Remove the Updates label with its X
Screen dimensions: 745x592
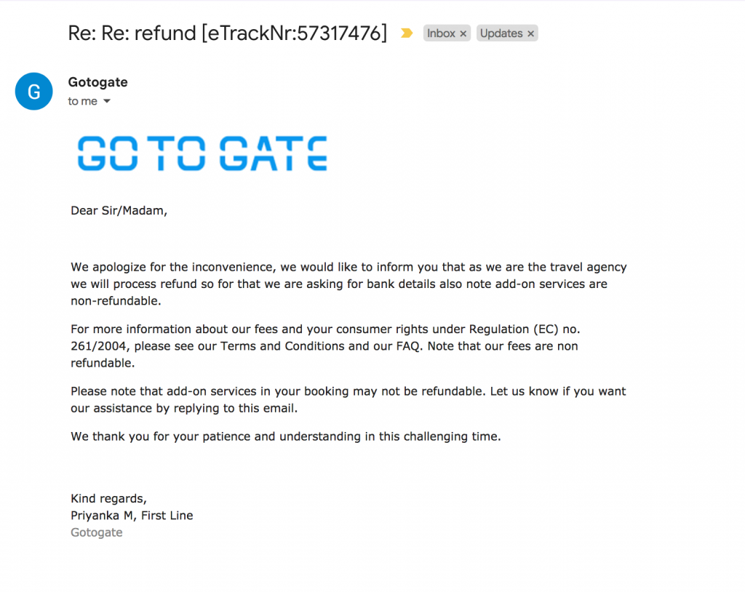pyautogui.click(x=531, y=34)
